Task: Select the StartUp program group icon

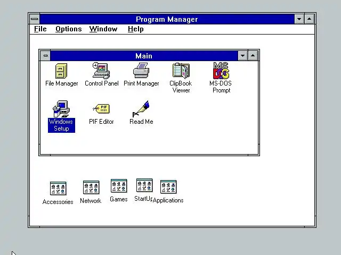Action: [144, 185]
